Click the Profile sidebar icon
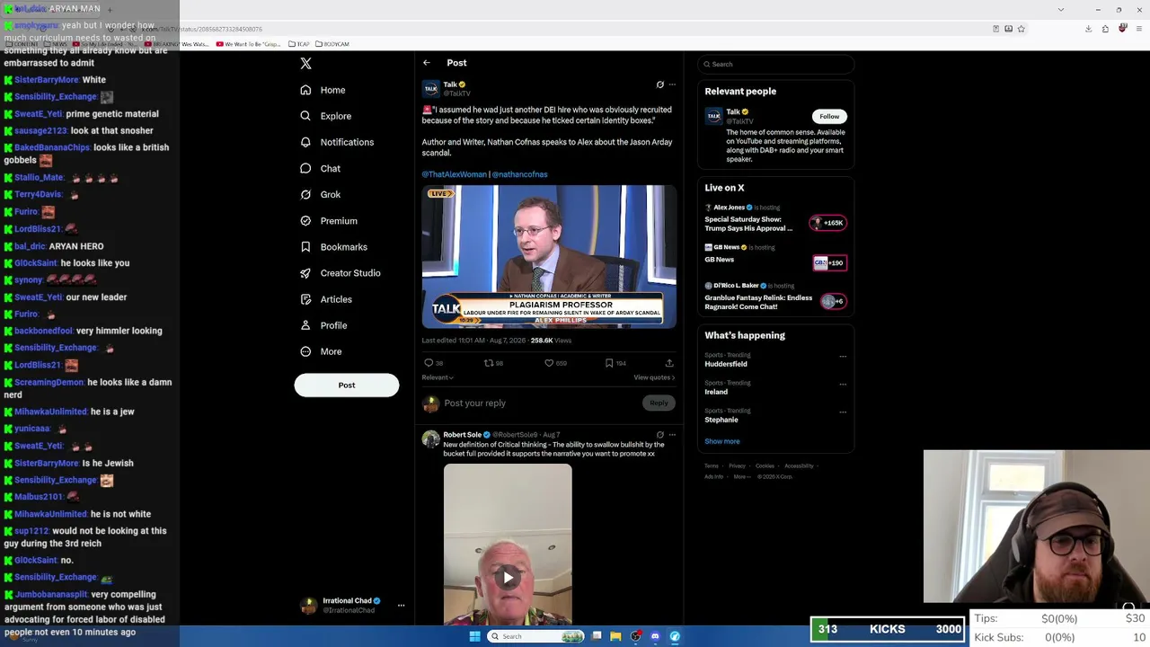This screenshot has height=647, width=1150. (x=305, y=325)
